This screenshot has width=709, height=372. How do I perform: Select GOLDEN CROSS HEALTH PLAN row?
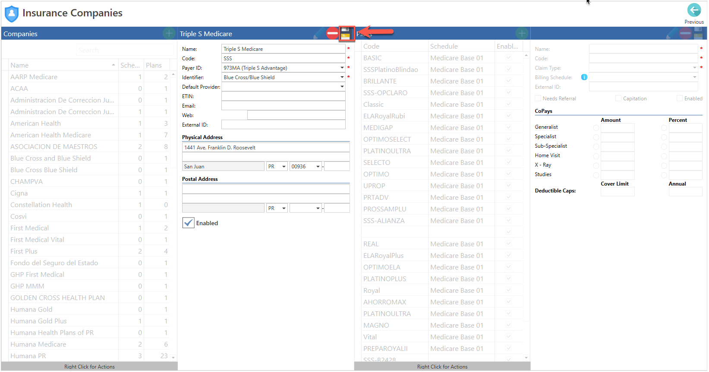(89, 298)
